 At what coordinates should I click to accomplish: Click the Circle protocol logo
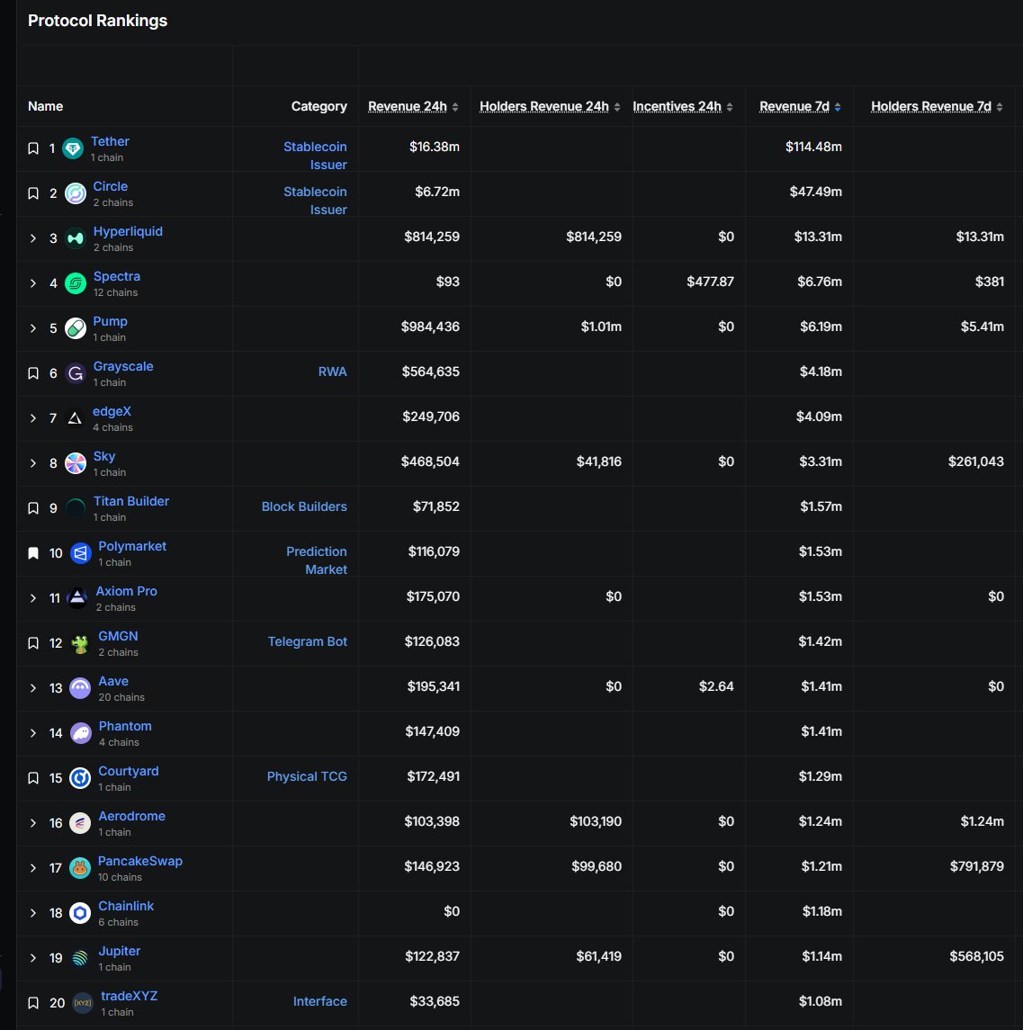point(76,193)
